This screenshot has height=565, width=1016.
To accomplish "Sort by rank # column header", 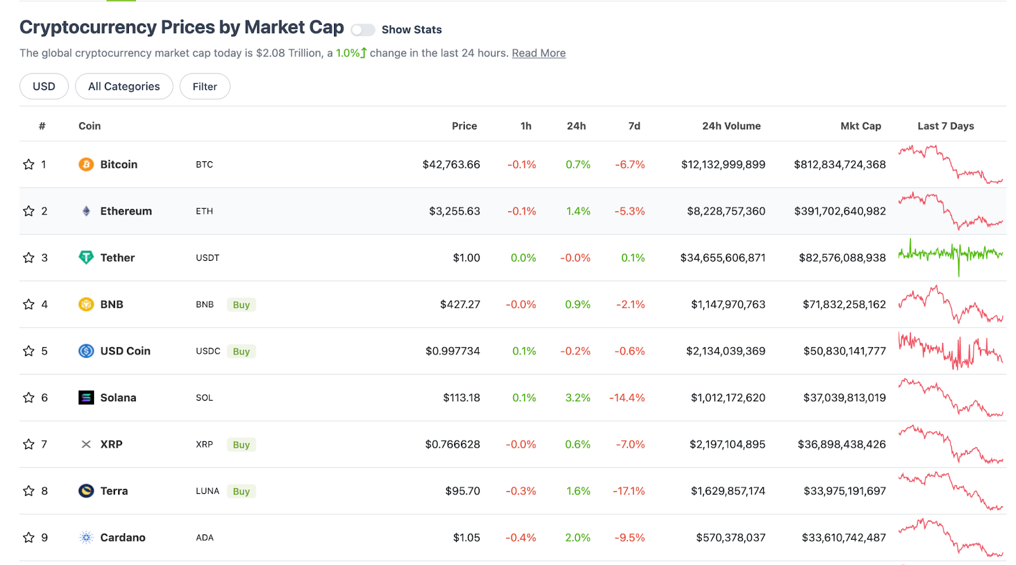I will click(42, 126).
